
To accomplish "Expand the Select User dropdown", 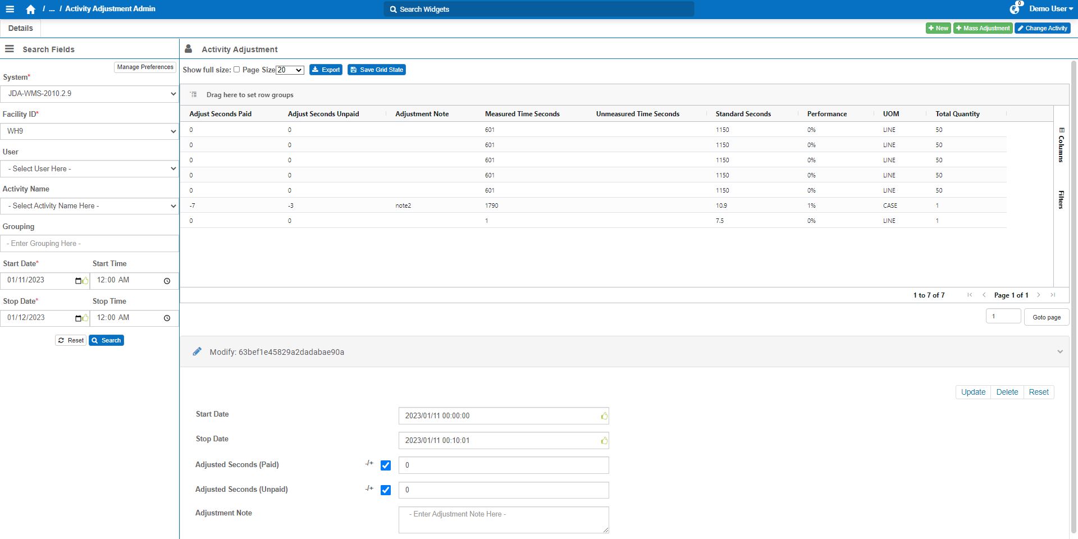I will click(89, 168).
